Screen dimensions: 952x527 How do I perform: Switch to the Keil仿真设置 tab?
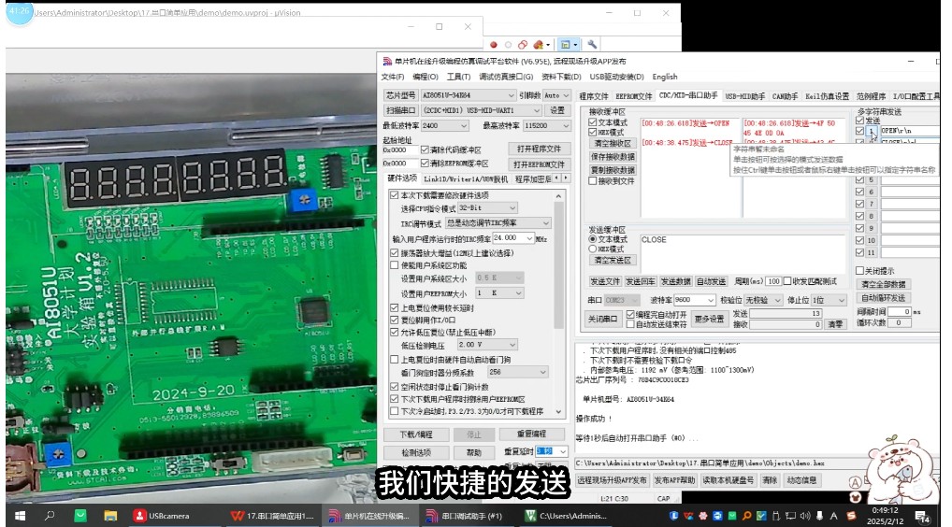pos(827,96)
